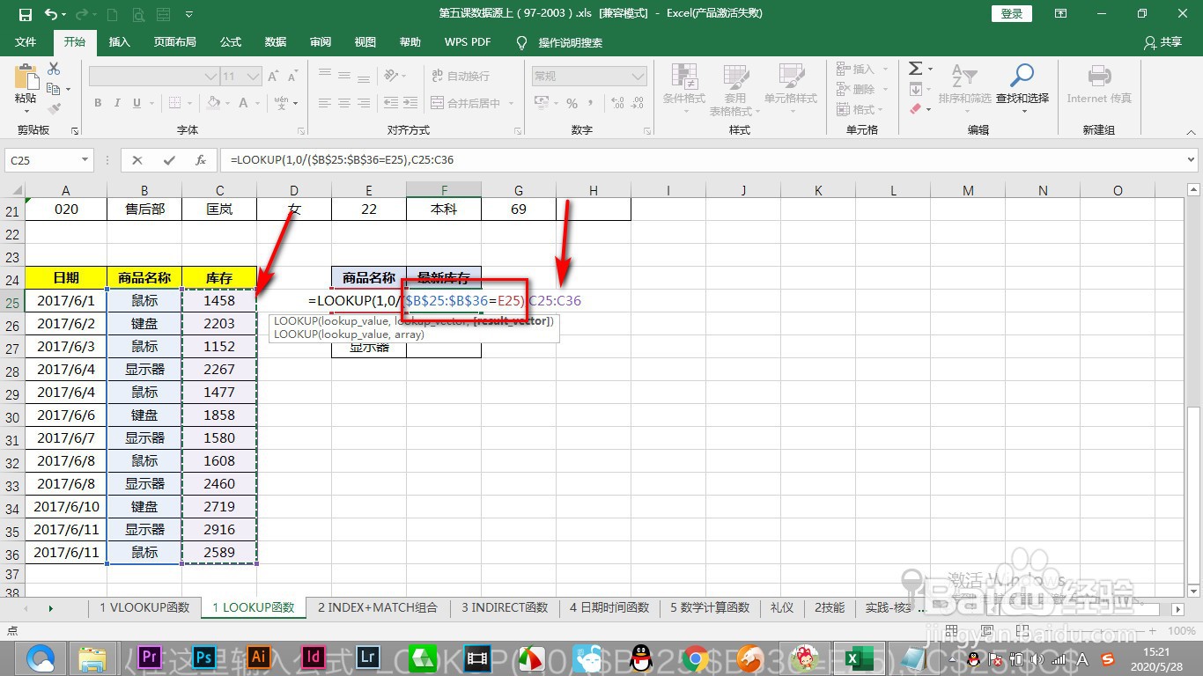Click the zoom-in plus on the zoom slider

click(1154, 631)
